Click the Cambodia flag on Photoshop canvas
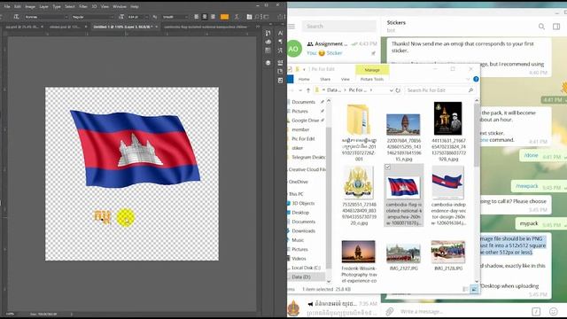 click(135, 149)
